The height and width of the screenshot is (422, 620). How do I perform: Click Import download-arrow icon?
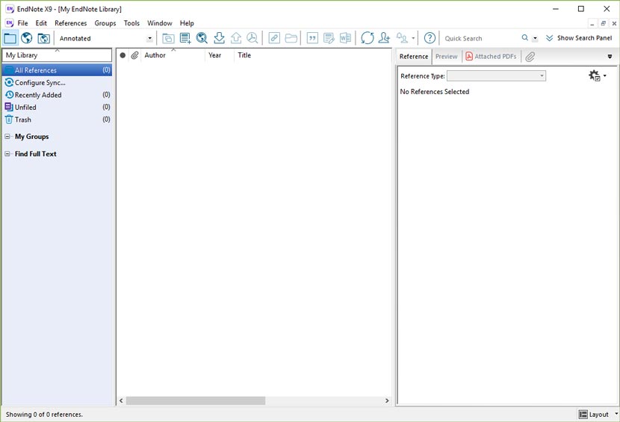click(219, 38)
